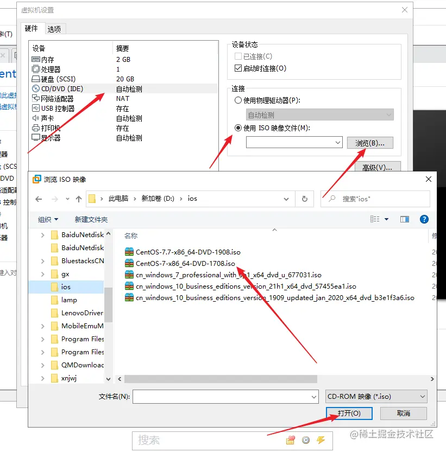Switch to the 选项 tab

[54, 29]
